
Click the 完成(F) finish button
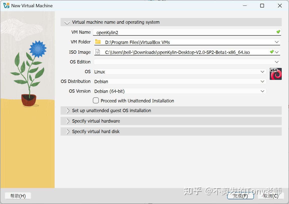pos(240,196)
